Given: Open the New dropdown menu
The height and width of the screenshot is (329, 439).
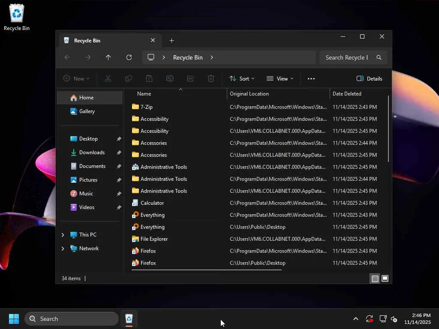Looking at the screenshot, I should [x=76, y=79].
